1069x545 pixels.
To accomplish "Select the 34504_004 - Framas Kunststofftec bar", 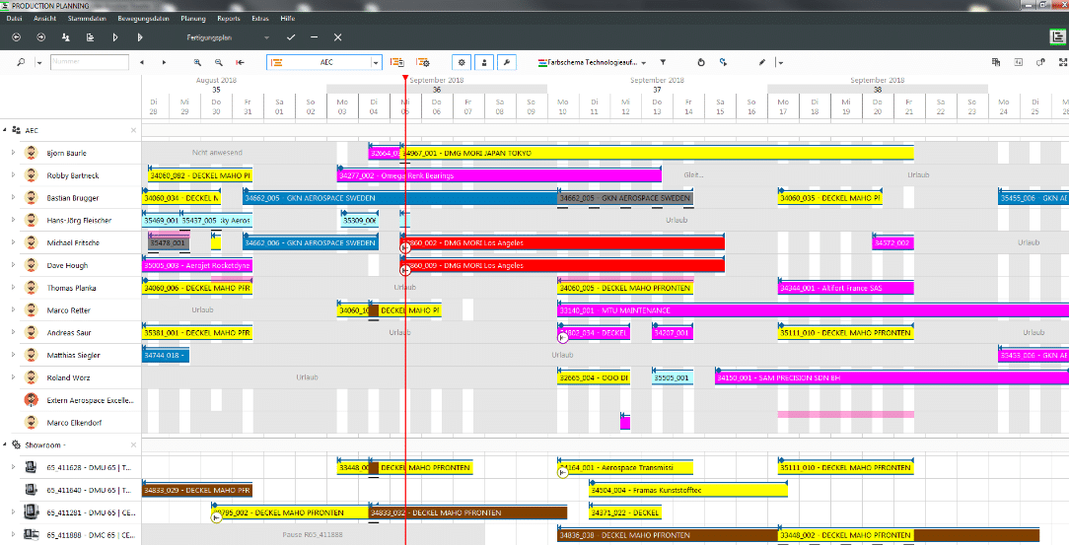I will pyautogui.click(x=688, y=491).
